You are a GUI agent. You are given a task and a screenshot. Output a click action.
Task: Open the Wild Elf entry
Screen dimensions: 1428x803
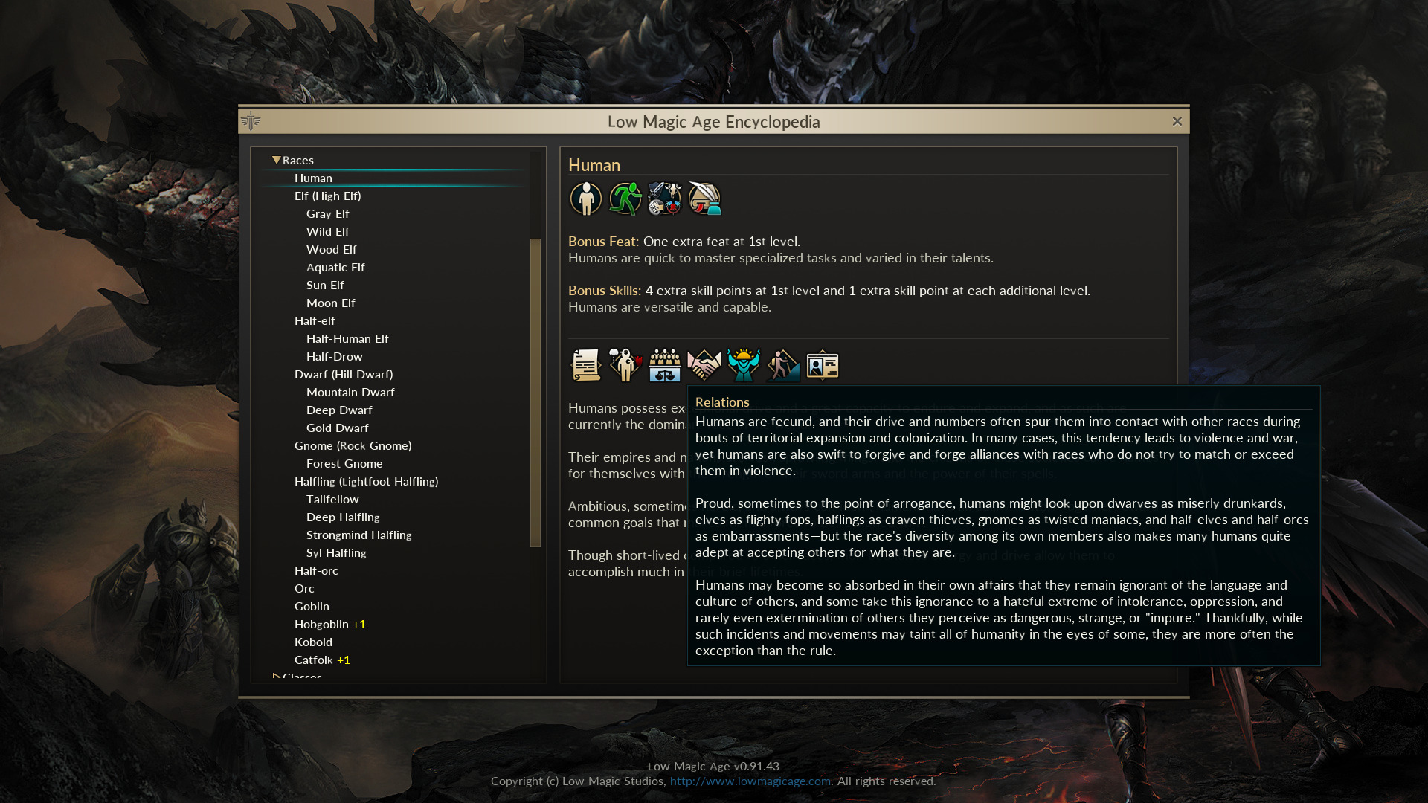[327, 231]
